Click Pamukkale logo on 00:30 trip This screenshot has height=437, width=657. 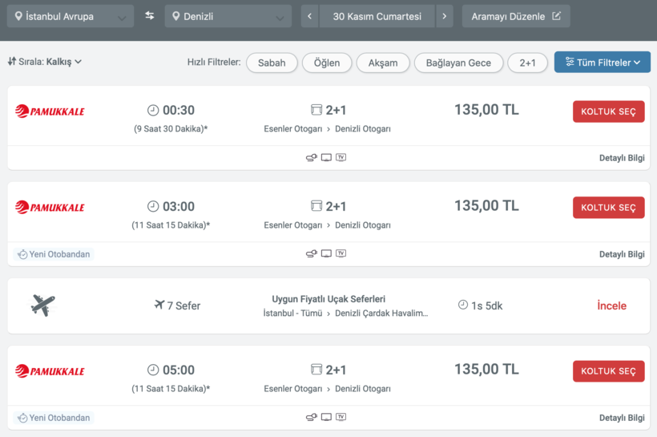pos(50,111)
